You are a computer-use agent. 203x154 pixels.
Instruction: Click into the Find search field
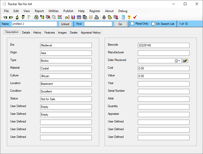(x=98, y=24)
